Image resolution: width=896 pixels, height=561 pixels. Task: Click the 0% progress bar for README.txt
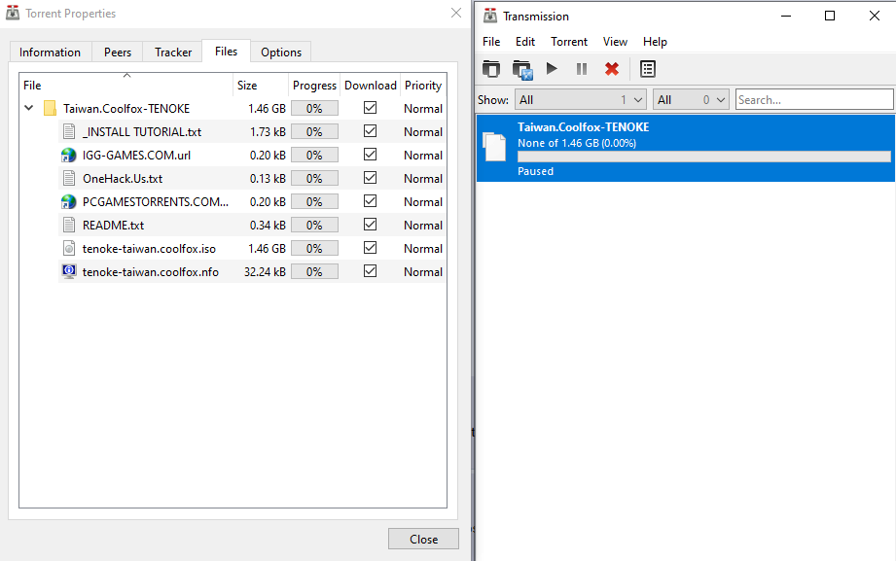314,226
